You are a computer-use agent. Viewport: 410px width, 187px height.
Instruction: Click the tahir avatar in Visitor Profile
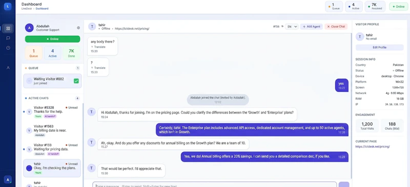pyautogui.click(x=360, y=37)
